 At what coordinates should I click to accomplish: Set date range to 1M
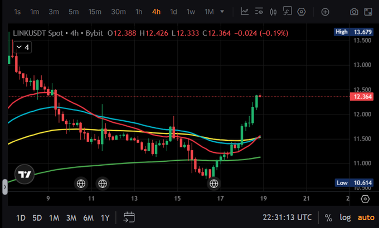point(54,218)
